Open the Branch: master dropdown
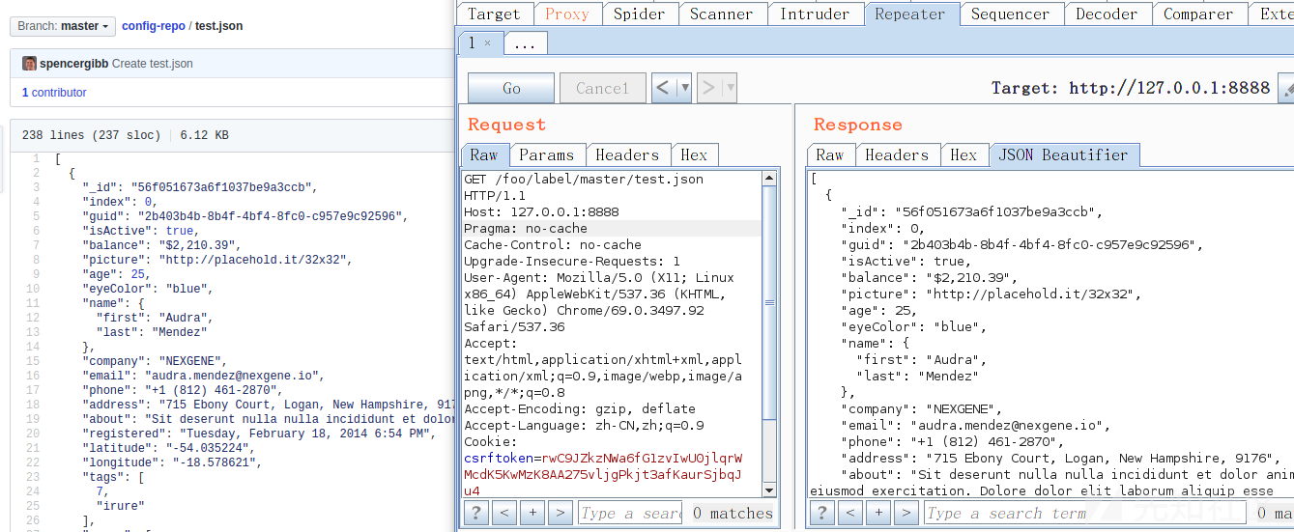This screenshot has height=532, width=1294. tap(65, 26)
